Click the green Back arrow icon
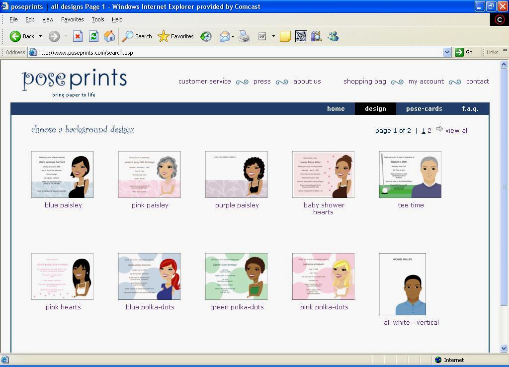 coord(15,36)
